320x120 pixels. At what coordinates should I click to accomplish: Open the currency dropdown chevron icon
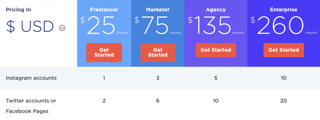coord(62,28)
